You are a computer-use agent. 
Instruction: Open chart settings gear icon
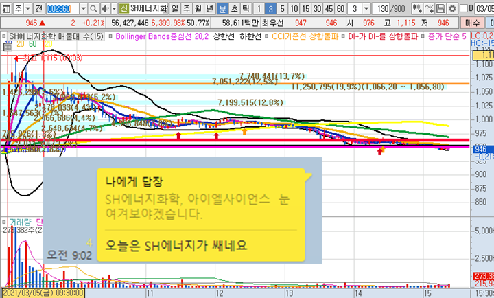[452, 8]
